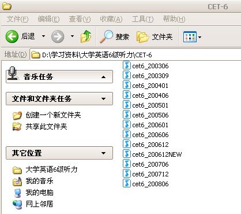
Task: Open the 工具(T) menu
Action: (142, 19)
